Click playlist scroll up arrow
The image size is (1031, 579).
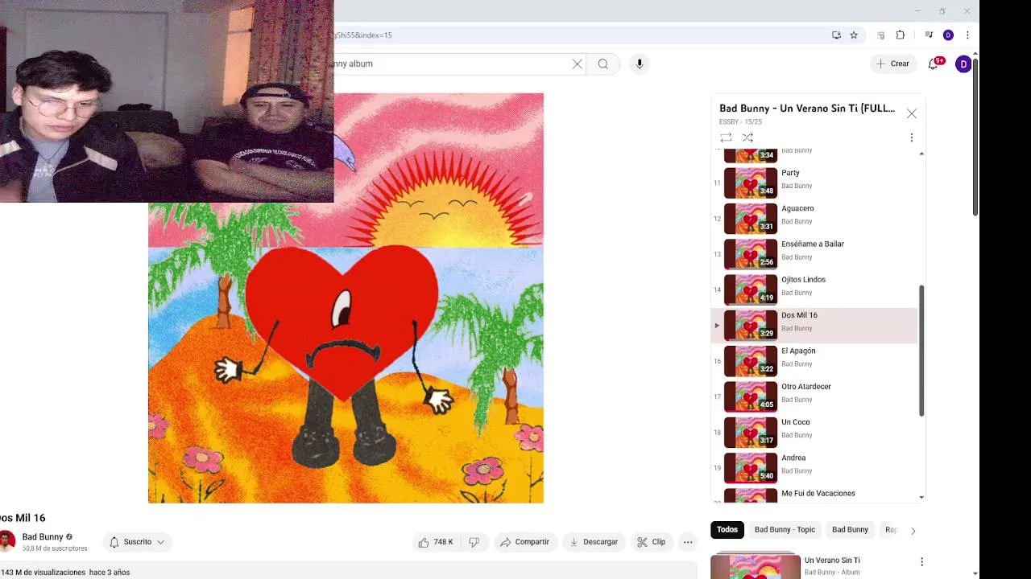(x=921, y=153)
